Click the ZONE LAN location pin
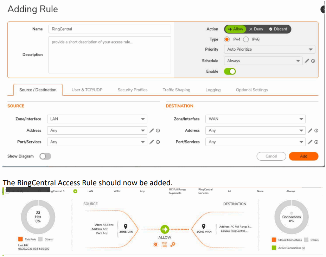This screenshot has width=326, height=257. (x=126, y=226)
